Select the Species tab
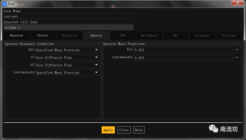 [x=96, y=35]
